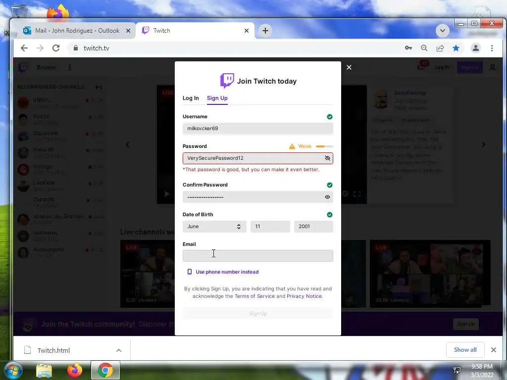
Task: Click Show all downloads
Action: (x=465, y=350)
